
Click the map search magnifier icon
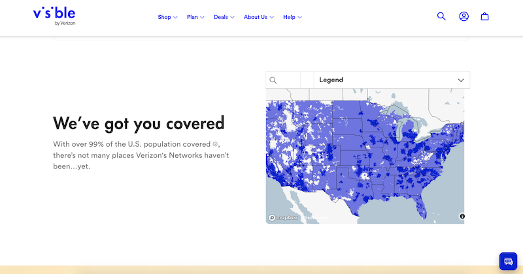point(273,80)
